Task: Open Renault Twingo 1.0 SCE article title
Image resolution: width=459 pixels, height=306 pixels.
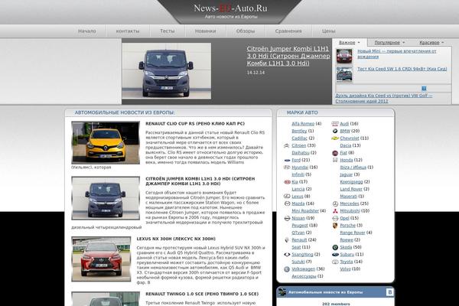Action: (202, 294)
